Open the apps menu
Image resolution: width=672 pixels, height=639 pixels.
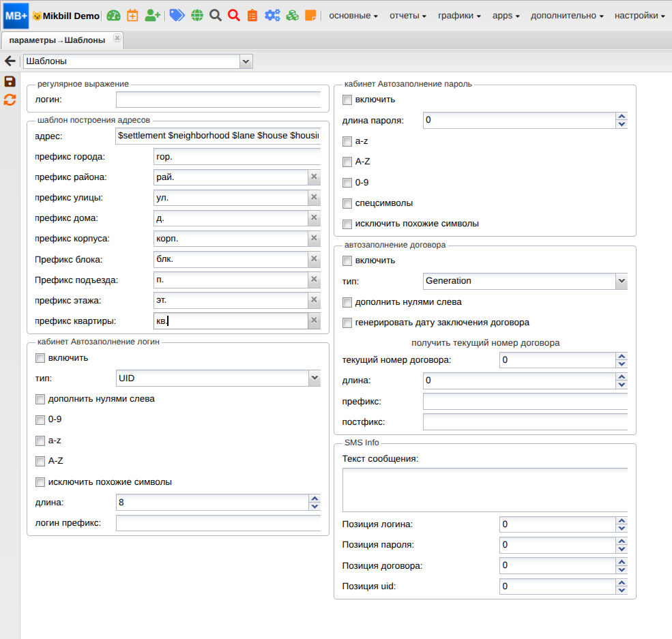coord(506,16)
